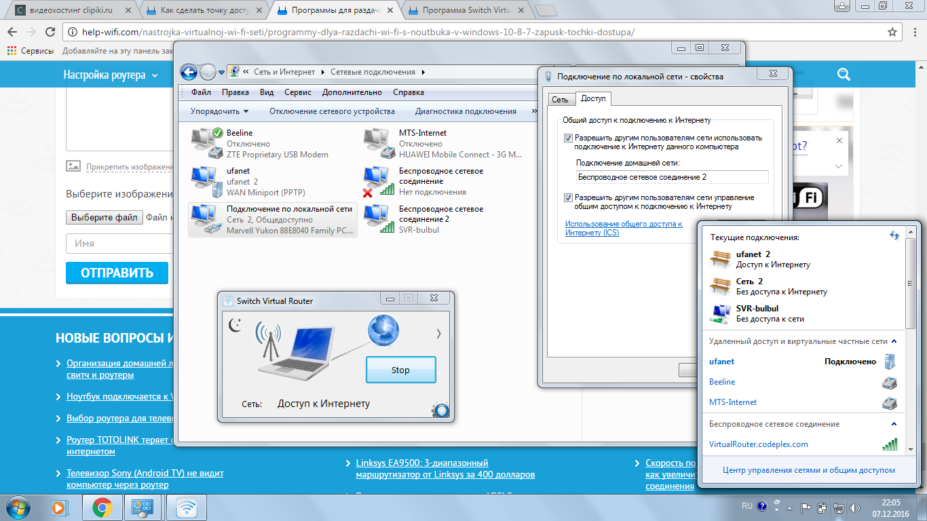Reload page with Chrome refresh icon
The width and height of the screenshot is (927, 521).
[x=50, y=32]
